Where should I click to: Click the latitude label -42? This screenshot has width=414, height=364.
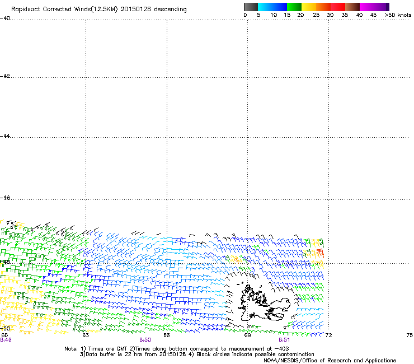coord(5,76)
